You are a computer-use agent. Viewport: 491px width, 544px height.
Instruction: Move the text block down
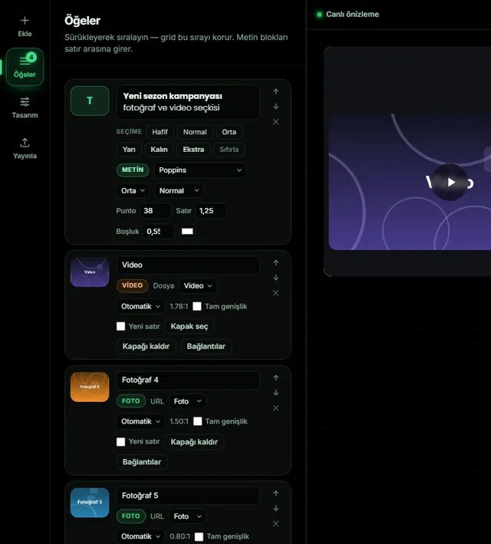pyautogui.click(x=276, y=107)
